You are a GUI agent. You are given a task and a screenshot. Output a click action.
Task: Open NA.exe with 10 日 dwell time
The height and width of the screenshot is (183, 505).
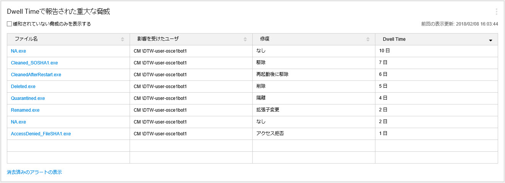tap(18, 51)
